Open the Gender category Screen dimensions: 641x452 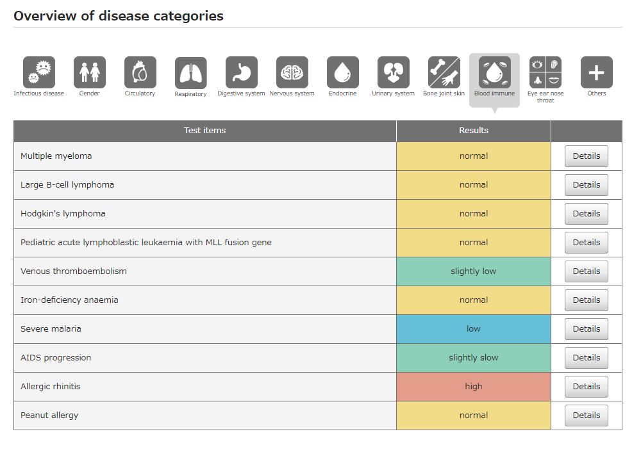[89, 72]
